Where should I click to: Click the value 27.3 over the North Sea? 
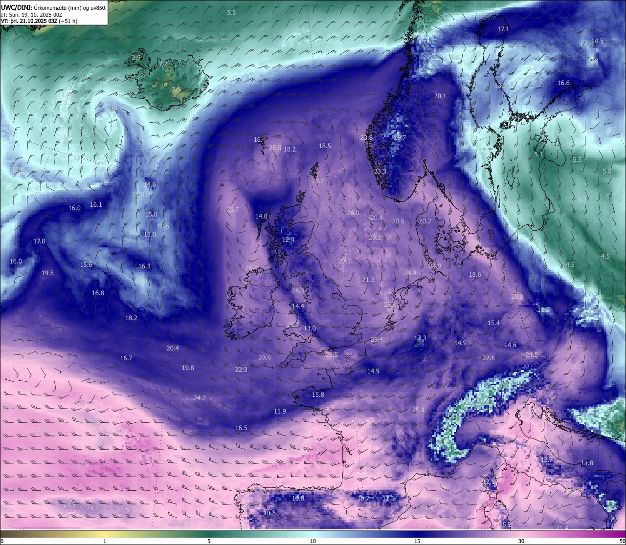(x=375, y=238)
